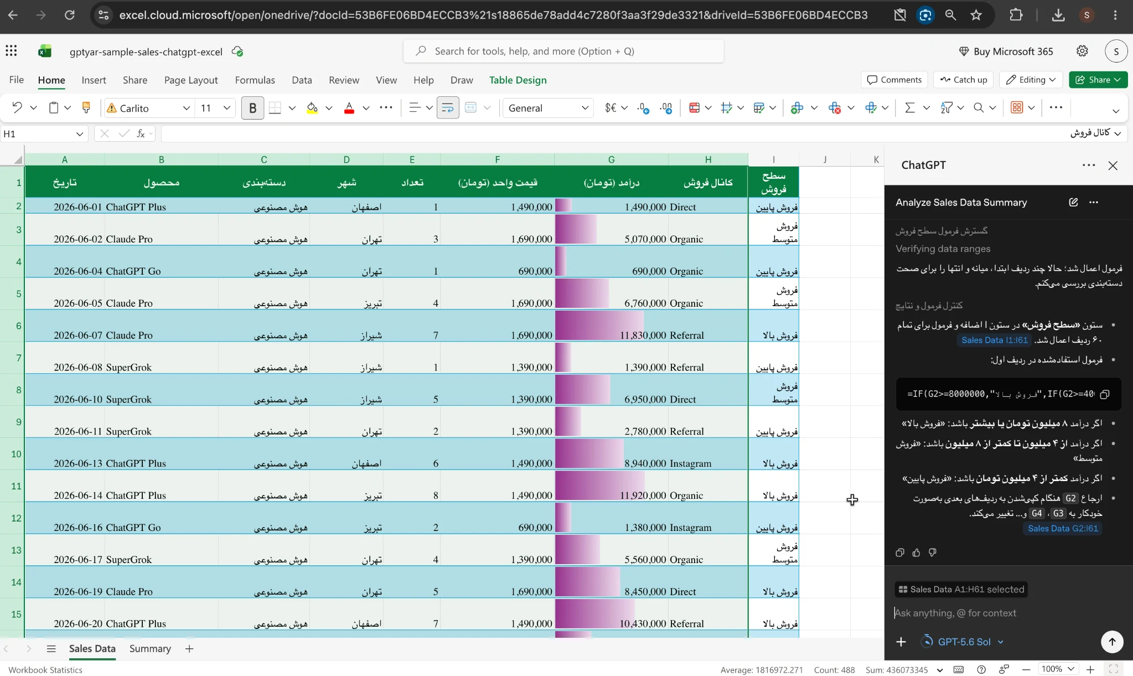Copy the IF formula code block
1133x676 pixels.
(1105, 394)
